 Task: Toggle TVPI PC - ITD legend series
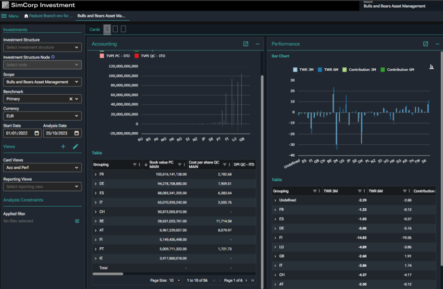(x=115, y=56)
